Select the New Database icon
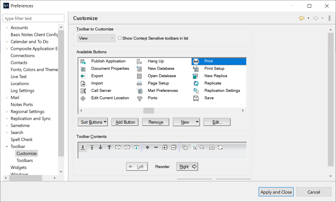336x202 pixels. (139, 69)
